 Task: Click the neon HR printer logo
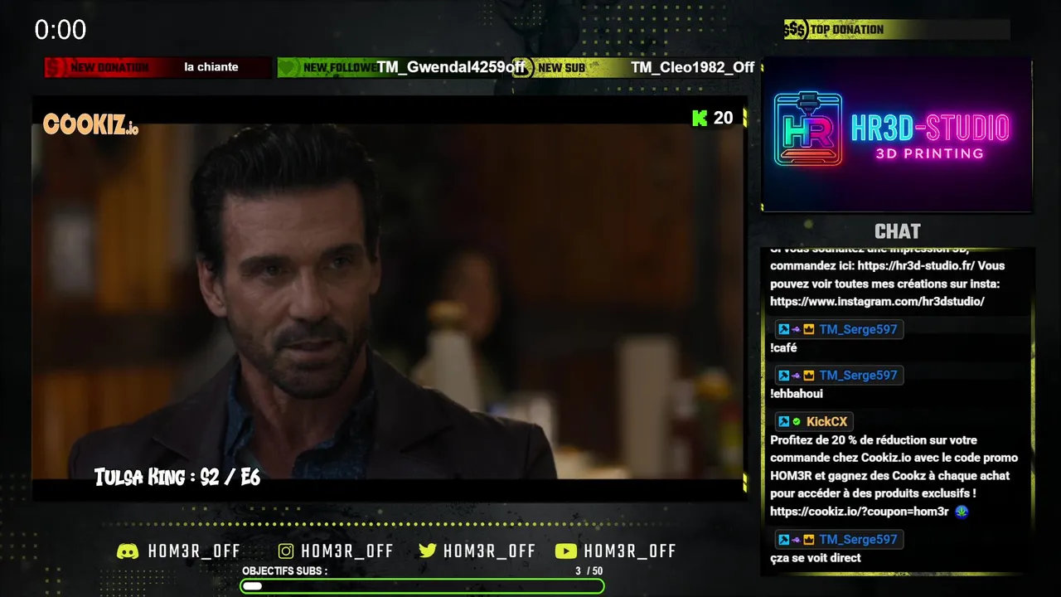pyautogui.click(x=808, y=129)
